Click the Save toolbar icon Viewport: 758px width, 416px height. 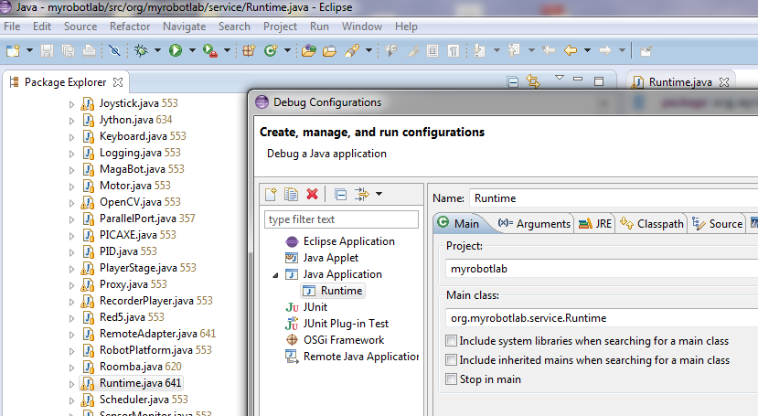pyautogui.click(x=47, y=50)
